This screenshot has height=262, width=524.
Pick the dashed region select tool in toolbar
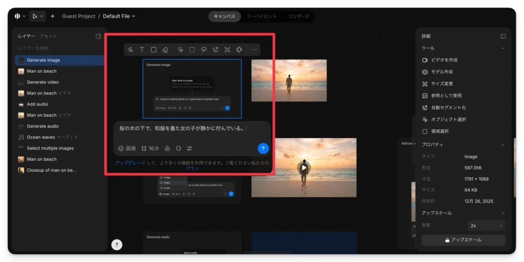pyautogui.click(x=192, y=50)
